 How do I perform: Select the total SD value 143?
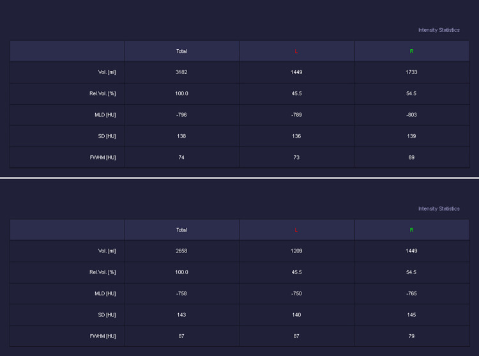181,314
